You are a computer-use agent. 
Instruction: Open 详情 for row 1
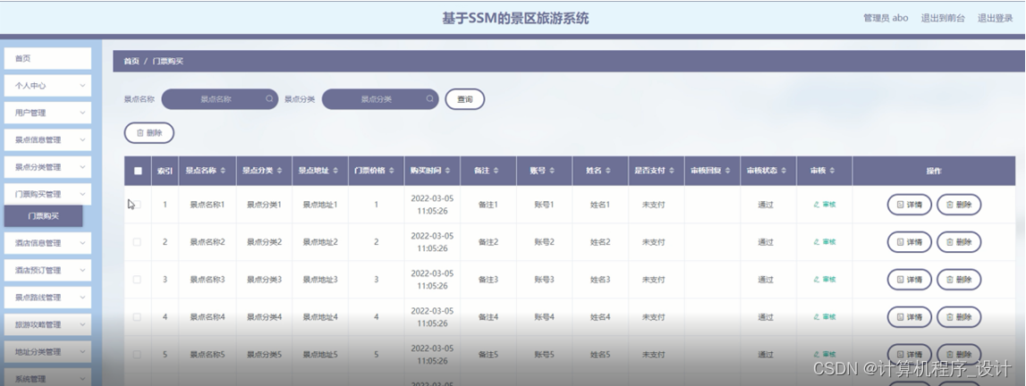pos(910,205)
